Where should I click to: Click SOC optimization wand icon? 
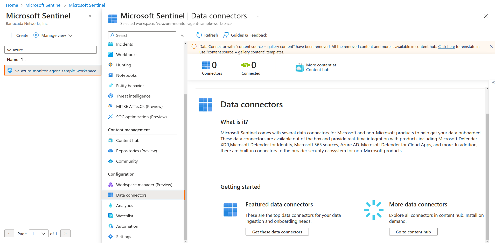coord(110,117)
